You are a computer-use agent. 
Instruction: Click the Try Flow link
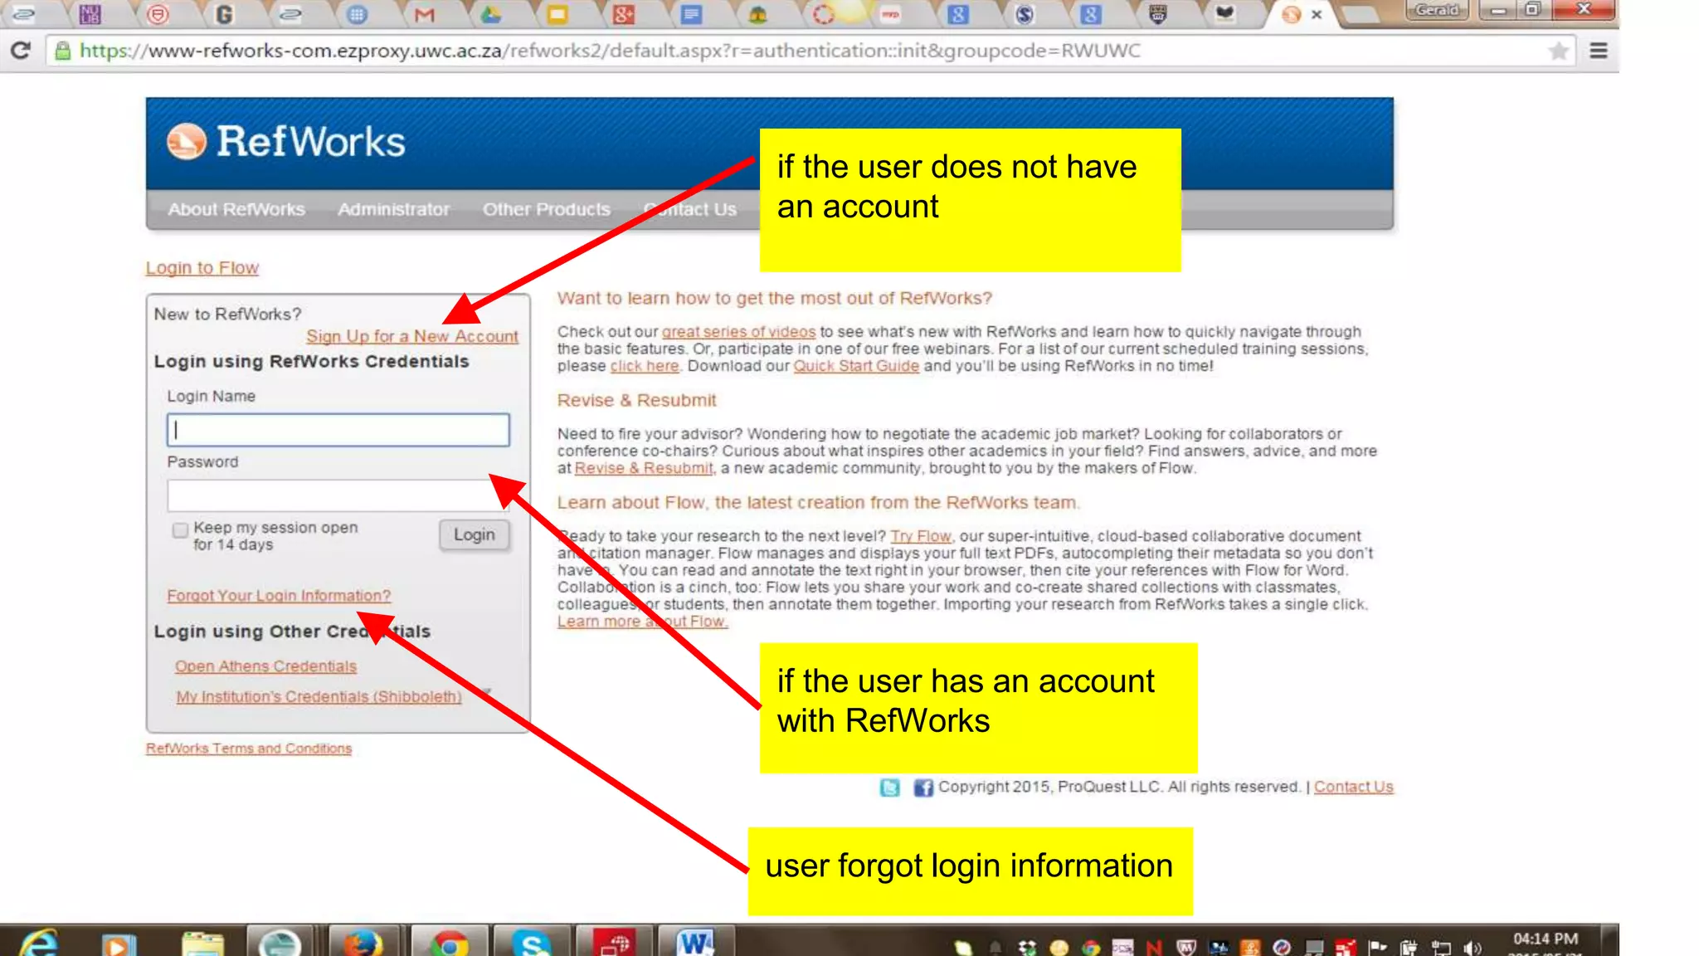click(x=921, y=537)
